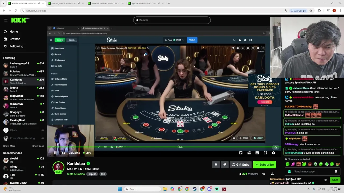The image size is (344, 193).
Task: Share the stream
Action: tap(263, 174)
